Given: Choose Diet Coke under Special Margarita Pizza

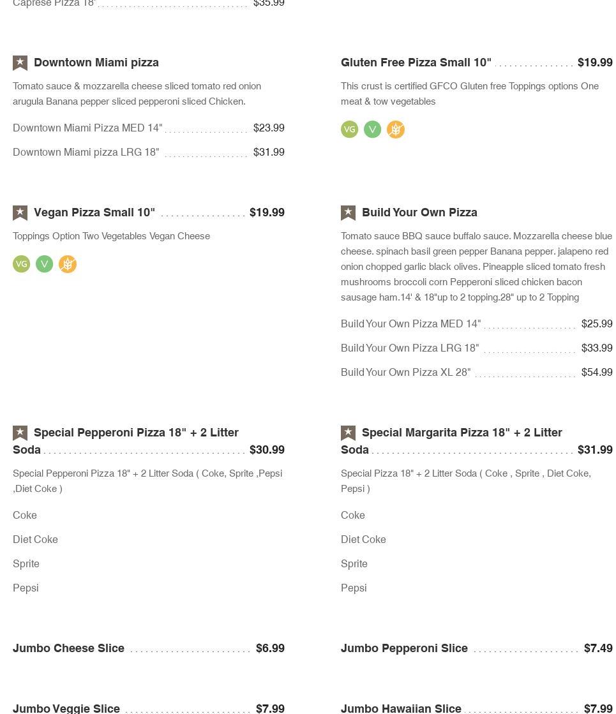Looking at the screenshot, I should click(363, 540).
